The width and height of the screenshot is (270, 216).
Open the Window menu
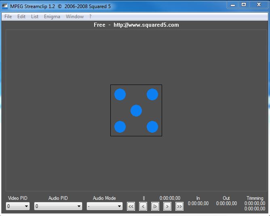pyautogui.click(x=75, y=17)
